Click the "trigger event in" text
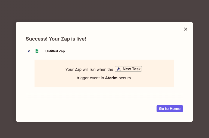The width and height of the screenshot is (209, 138). click(x=90, y=78)
